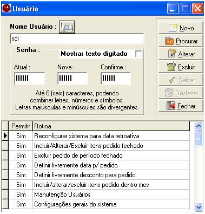Click Sim cell for Excluir pedido de período fechado
Screen dimensions: 205x214
21,155
